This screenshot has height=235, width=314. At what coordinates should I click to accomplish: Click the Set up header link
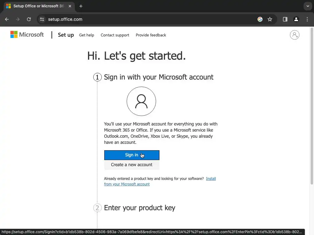66,35
